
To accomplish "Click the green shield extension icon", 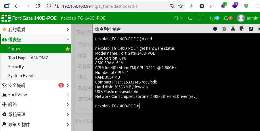I will coord(246,6).
